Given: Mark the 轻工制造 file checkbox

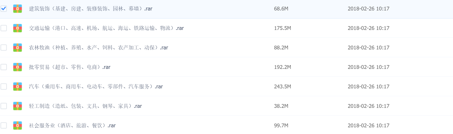Looking at the screenshot, I should point(4,106).
